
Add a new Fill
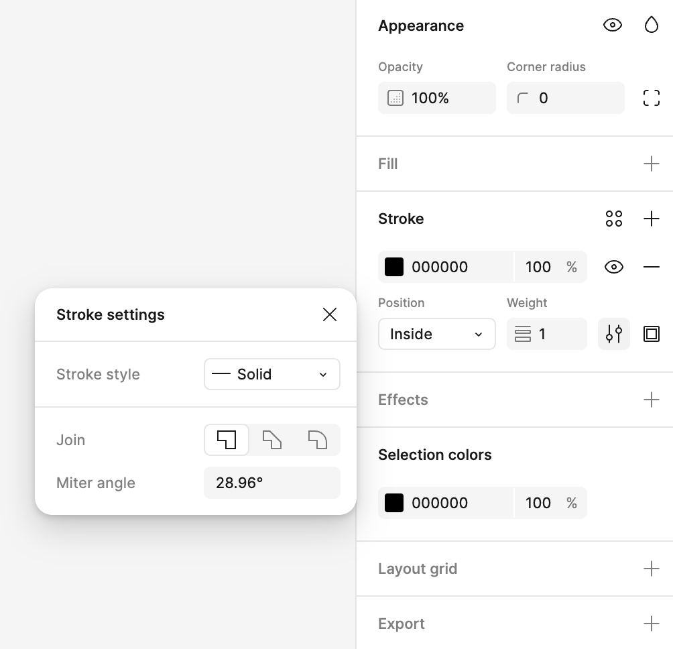651,163
